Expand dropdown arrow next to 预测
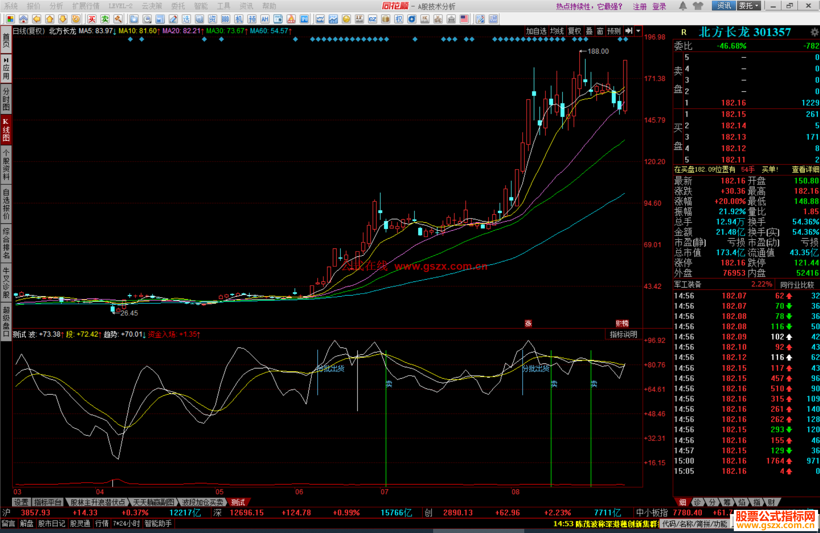 tap(638, 31)
